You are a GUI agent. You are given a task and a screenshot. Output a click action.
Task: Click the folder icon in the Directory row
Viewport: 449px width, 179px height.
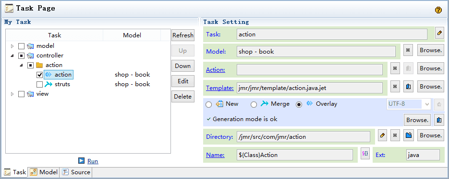point(409,135)
